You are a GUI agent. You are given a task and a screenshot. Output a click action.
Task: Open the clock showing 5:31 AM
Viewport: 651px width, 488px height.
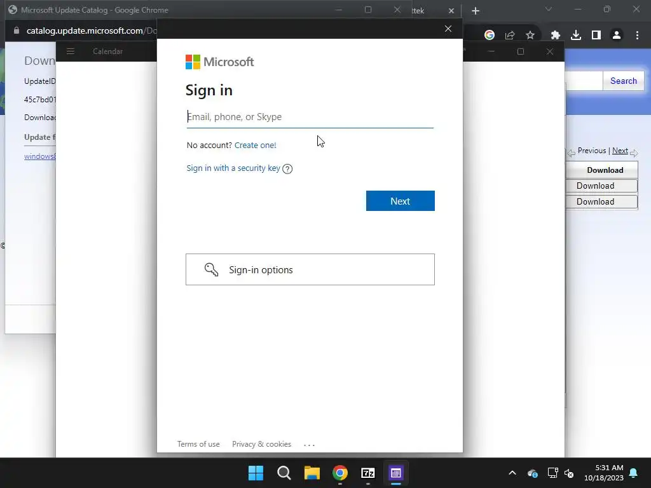click(604, 473)
